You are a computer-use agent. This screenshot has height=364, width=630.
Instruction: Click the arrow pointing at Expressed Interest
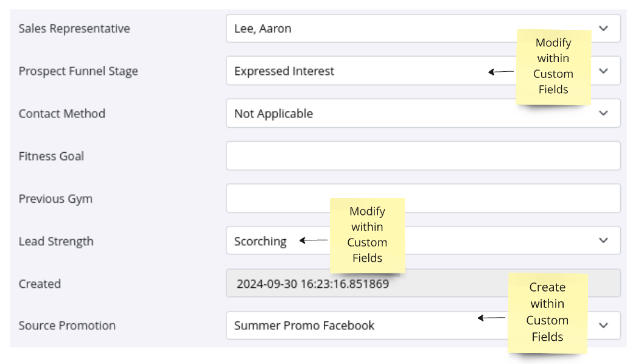click(x=500, y=72)
